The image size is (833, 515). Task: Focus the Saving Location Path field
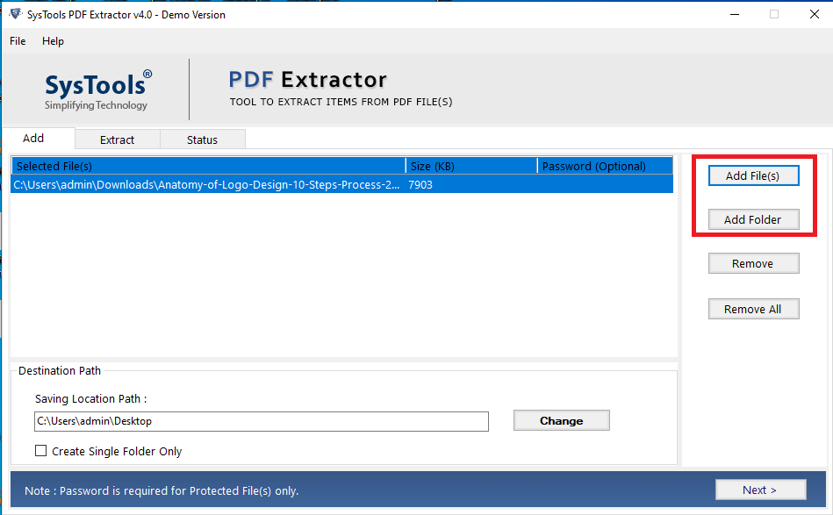[262, 421]
